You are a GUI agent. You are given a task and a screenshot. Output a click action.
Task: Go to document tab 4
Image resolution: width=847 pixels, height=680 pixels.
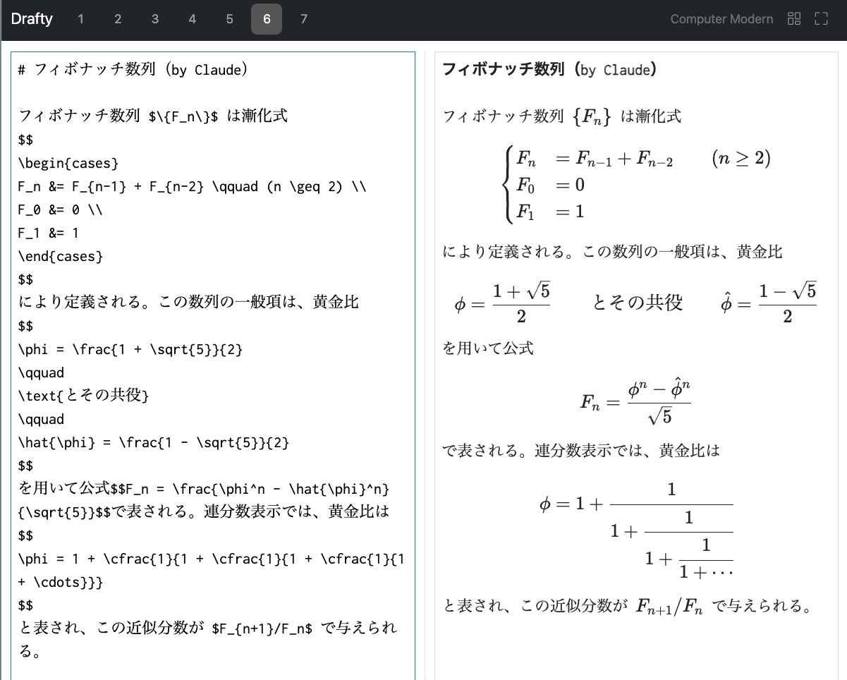(193, 19)
